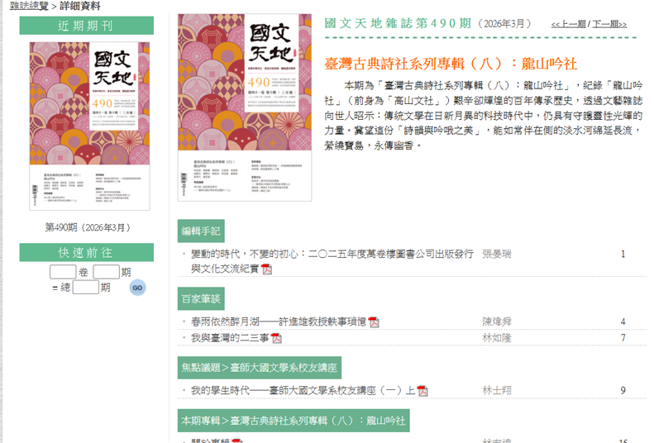Open the article 我與臺灣的二三事
Image resolution: width=654 pixels, height=443 pixels.
point(230,338)
